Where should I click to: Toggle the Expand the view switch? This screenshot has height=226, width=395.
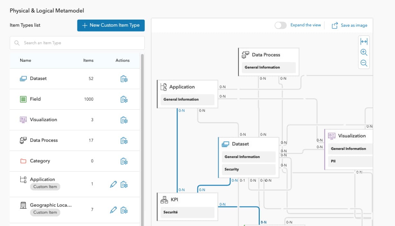[280, 25]
